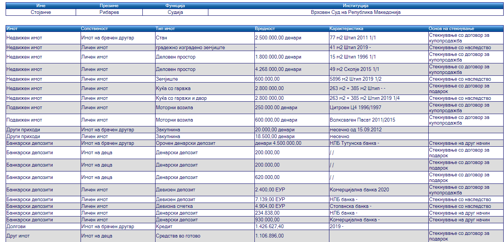The width and height of the screenshot is (504, 242).
Task: Click the "Цитроен Ц4 1996/1997" cell
Action: coord(354,108)
